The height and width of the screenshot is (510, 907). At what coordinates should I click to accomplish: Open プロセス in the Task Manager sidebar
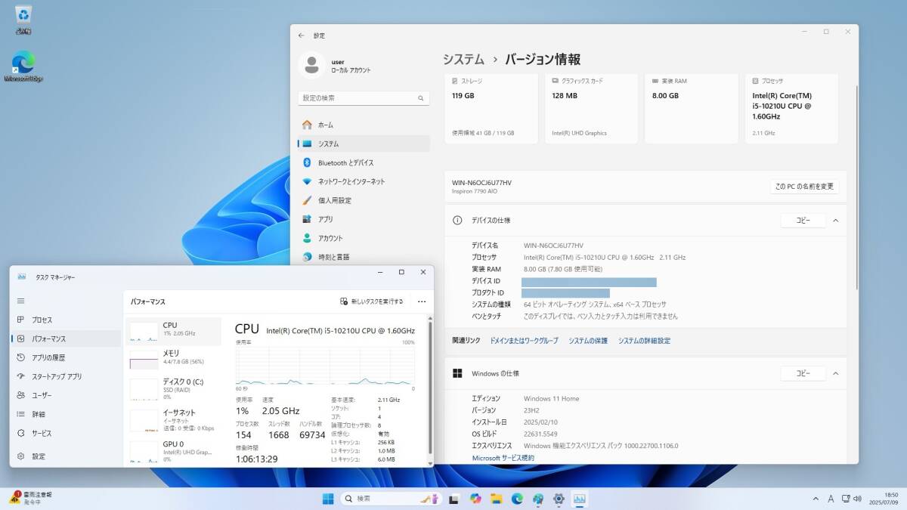(67, 320)
